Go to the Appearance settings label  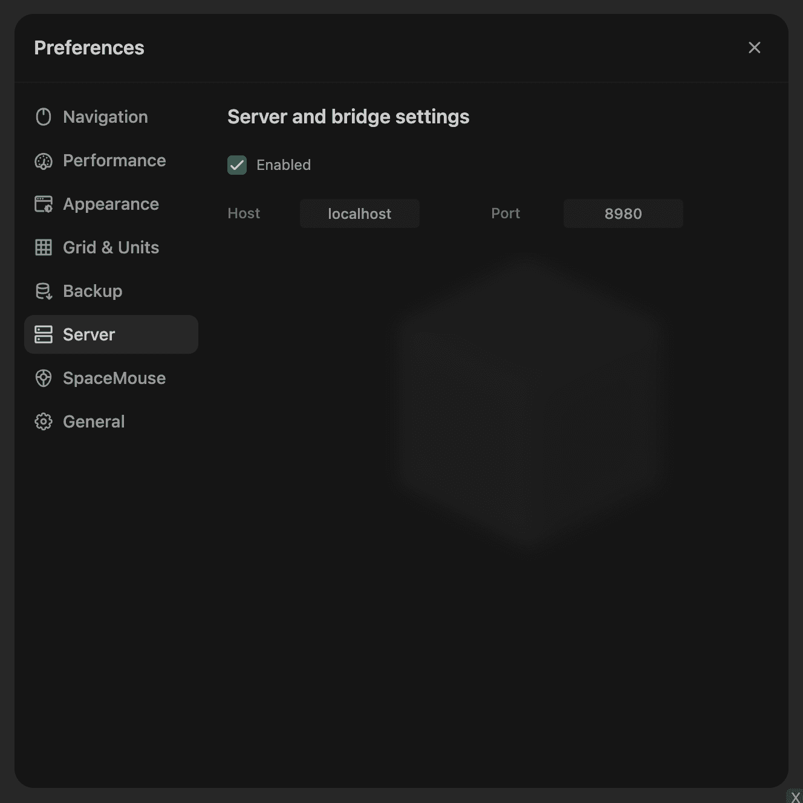[x=111, y=204]
